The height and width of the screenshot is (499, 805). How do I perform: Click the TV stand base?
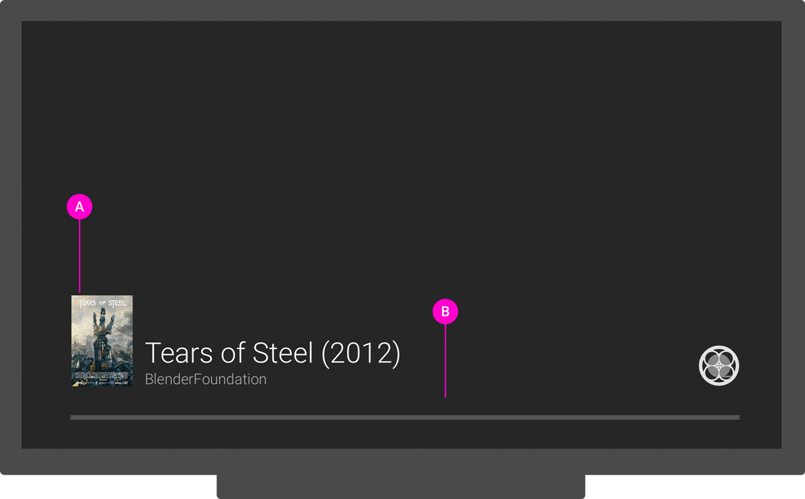(400, 487)
